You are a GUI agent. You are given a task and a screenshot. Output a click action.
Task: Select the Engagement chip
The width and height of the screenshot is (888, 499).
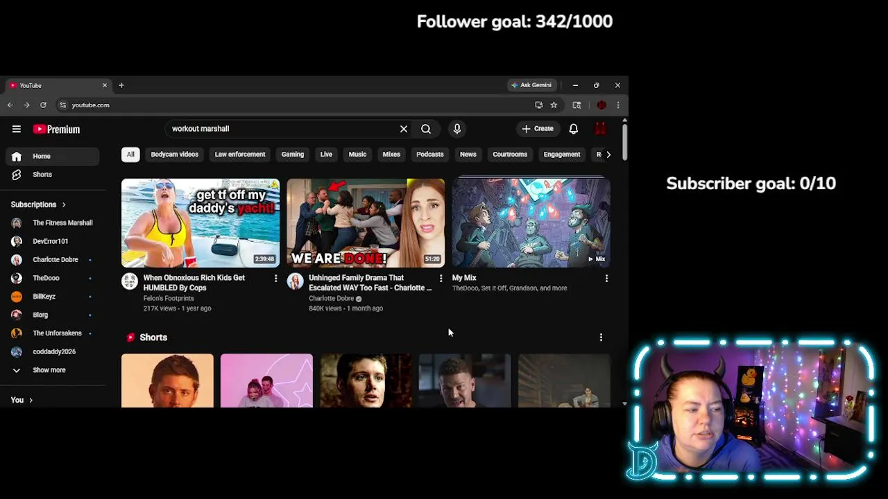[562, 155]
